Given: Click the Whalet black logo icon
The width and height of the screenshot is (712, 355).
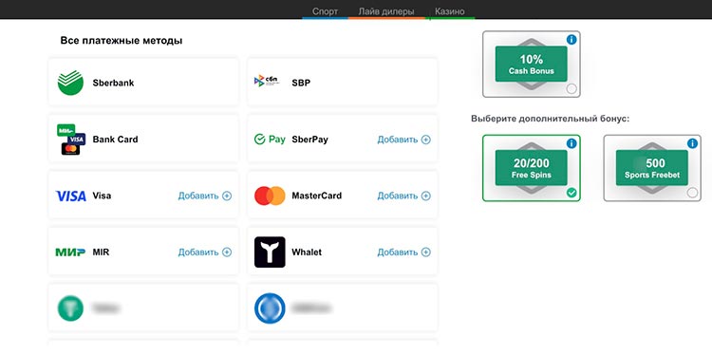Looking at the screenshot, I should [270, 252].
